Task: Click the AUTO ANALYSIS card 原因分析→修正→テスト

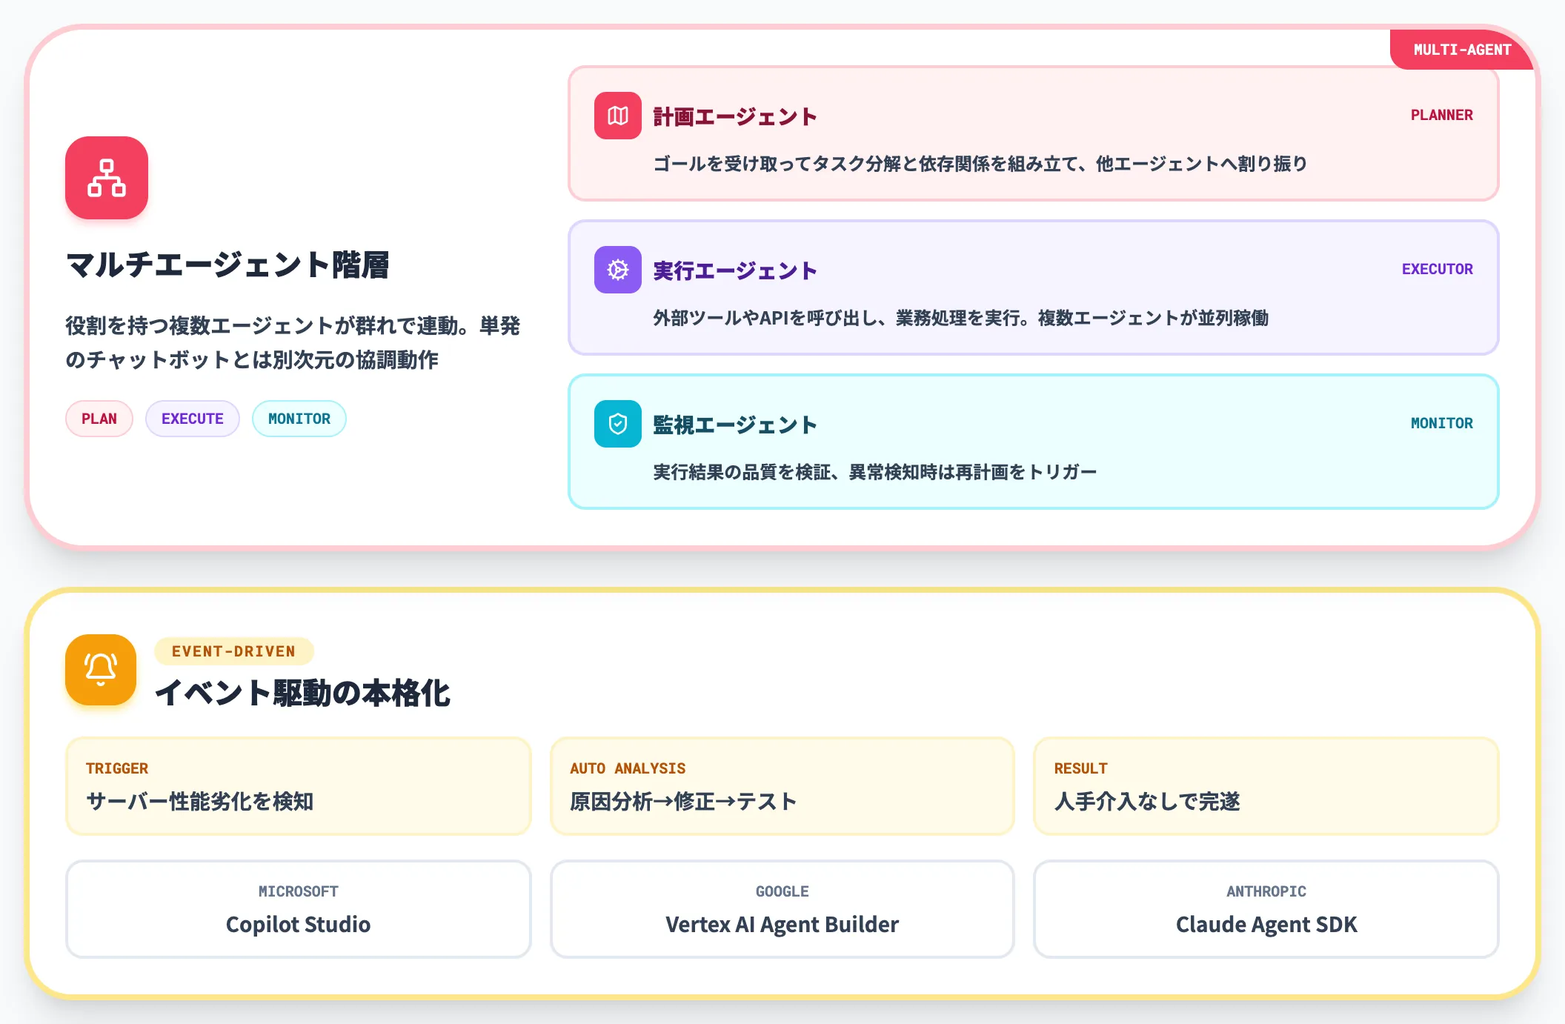Action: 782,786
